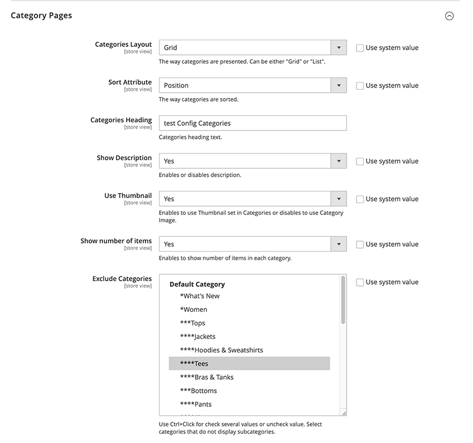
Task: Click the Exclude Categories resize handle
Action: point(344,413)
